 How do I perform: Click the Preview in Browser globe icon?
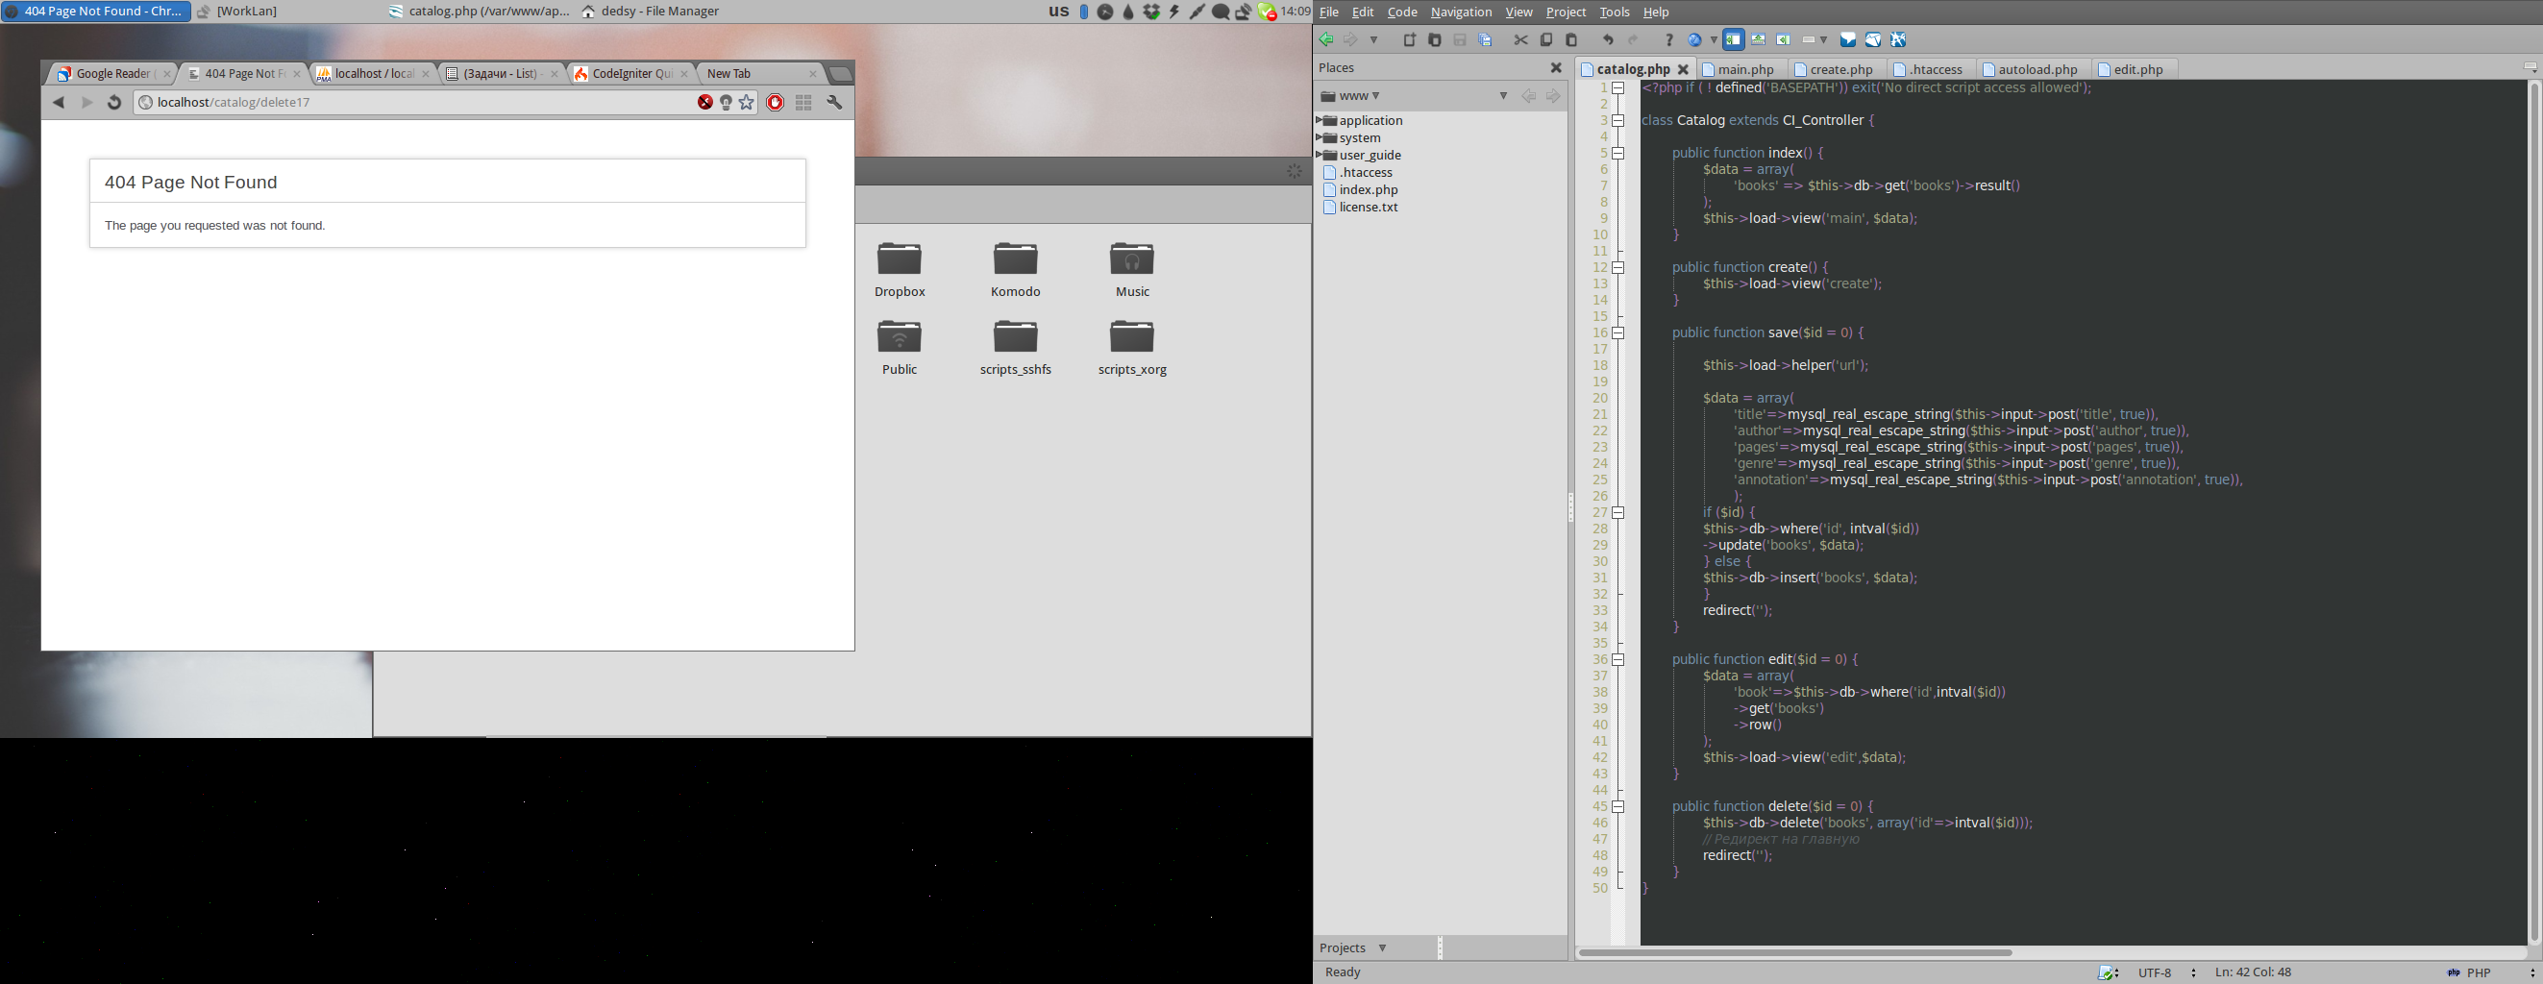1695,40
